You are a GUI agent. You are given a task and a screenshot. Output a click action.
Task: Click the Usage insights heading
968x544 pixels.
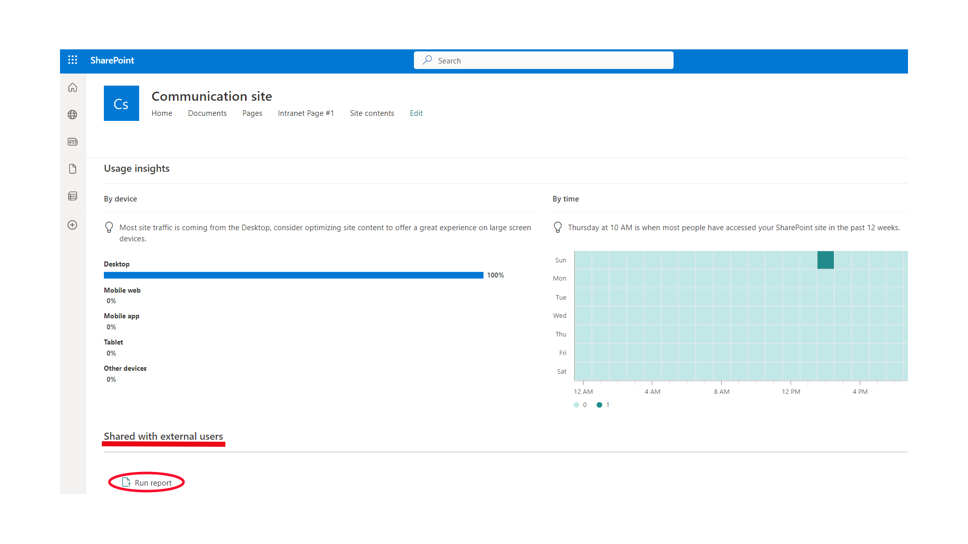click(137, 169)
